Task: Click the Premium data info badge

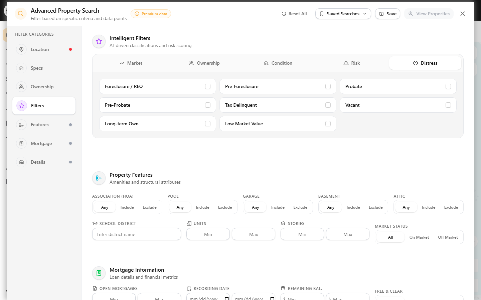Action: tap(151, 14)
